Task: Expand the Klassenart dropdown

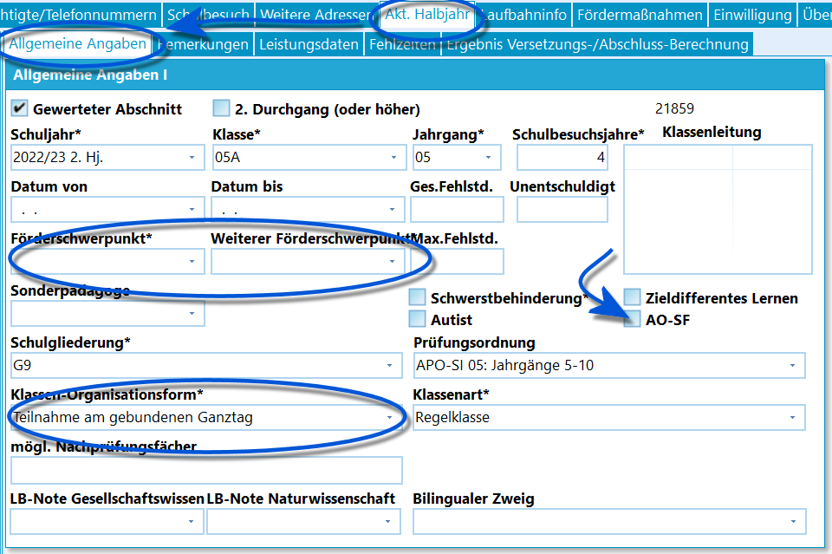Action: pos(609,418)
